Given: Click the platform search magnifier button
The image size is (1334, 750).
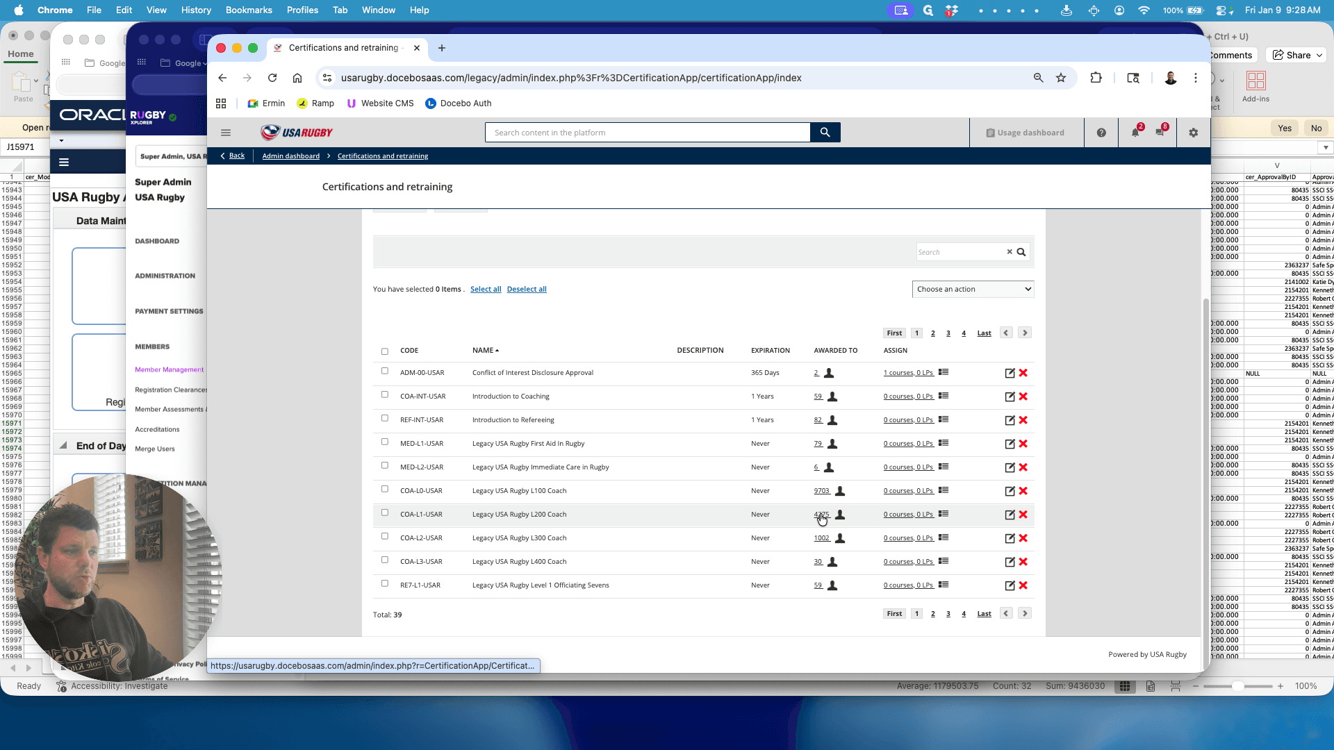Looking at the screenshot, I should [825, 133].
